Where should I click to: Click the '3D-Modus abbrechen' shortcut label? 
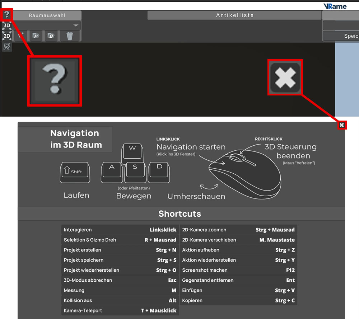[88, 280]
